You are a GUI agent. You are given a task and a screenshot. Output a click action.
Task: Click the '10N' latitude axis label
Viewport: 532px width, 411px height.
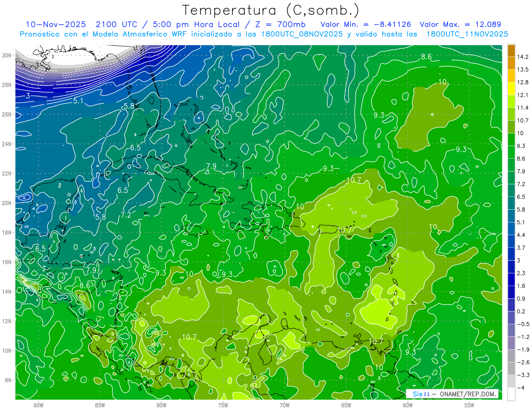[x=8, y=350]
